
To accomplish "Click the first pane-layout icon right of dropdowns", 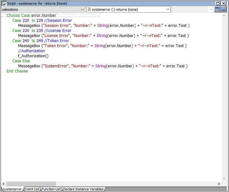I will [x=217, y=9].
